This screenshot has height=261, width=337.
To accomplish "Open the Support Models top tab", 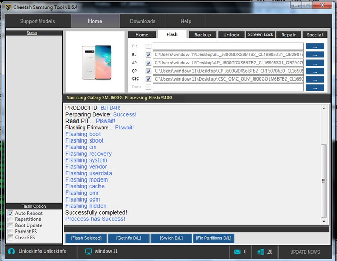I will click(x=37, y=21).
